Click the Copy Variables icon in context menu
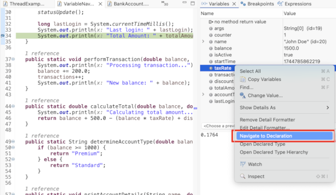336x195 pixels. coord(243,79)
